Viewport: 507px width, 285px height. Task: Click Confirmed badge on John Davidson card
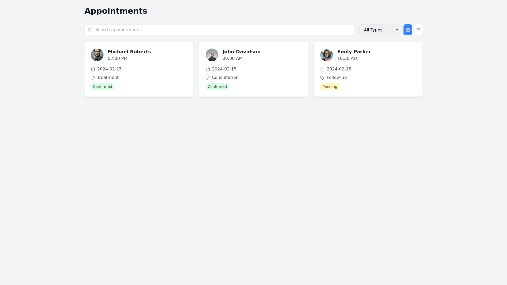point(217,87)
